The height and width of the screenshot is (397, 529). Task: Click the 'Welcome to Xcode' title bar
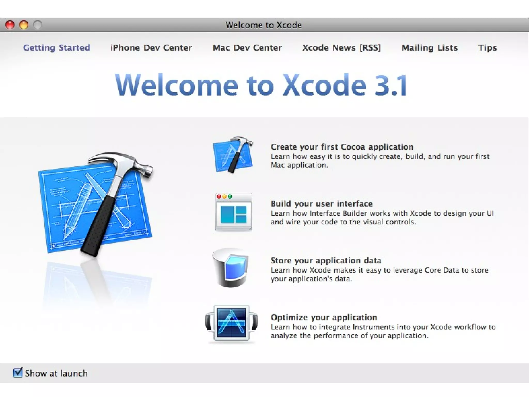(263, 25)
